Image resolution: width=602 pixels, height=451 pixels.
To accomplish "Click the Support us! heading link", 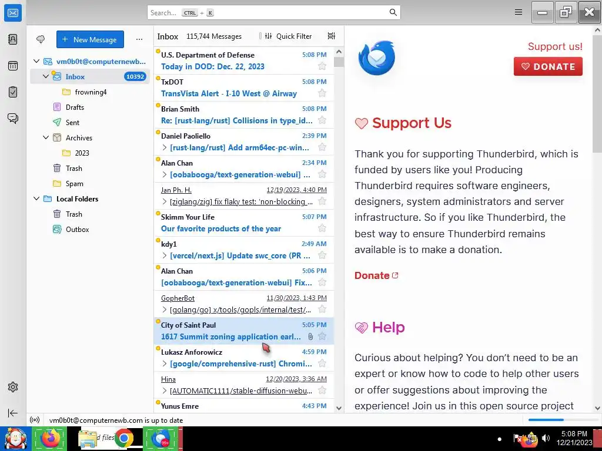I will point(555,46).
